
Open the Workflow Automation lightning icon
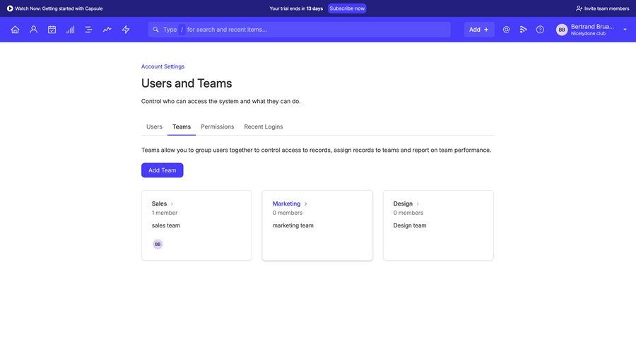[x=126, y=30]
